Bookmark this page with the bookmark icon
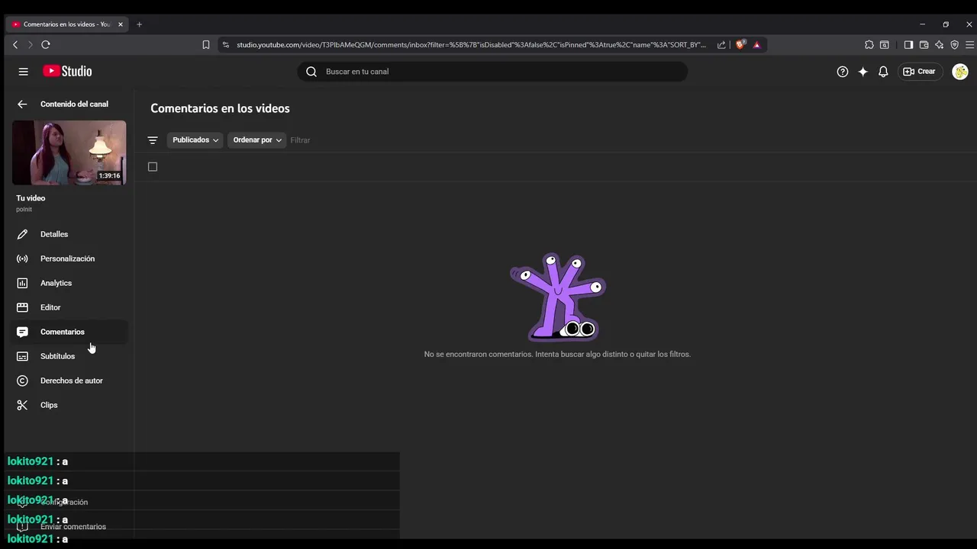Image resolution: width=977 pixels, height=549 pixels. 206,45
